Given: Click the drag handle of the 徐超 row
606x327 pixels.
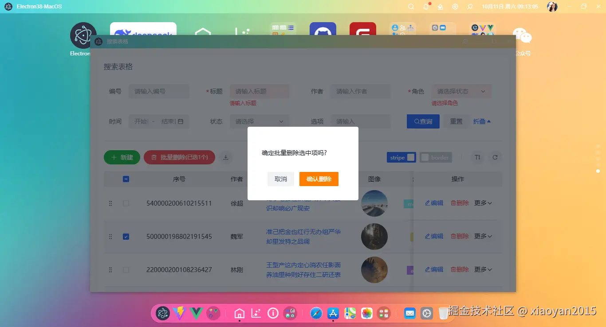Looking at the screenshot, I should (110, 203).
